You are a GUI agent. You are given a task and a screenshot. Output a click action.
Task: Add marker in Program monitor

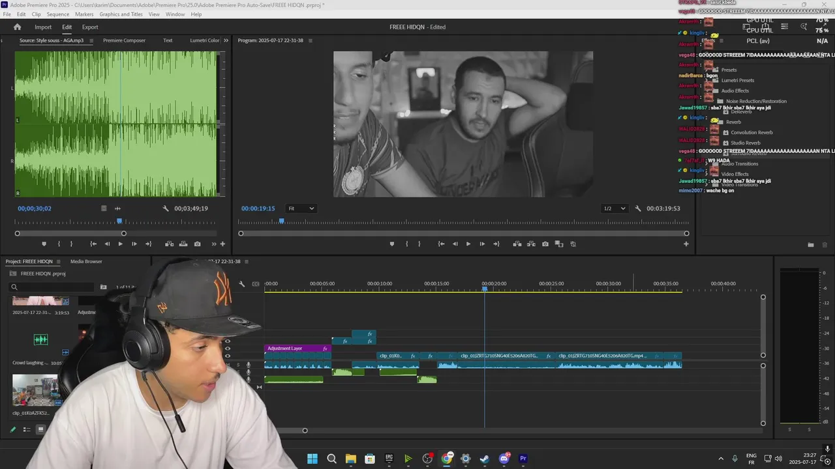click(391, 244)
